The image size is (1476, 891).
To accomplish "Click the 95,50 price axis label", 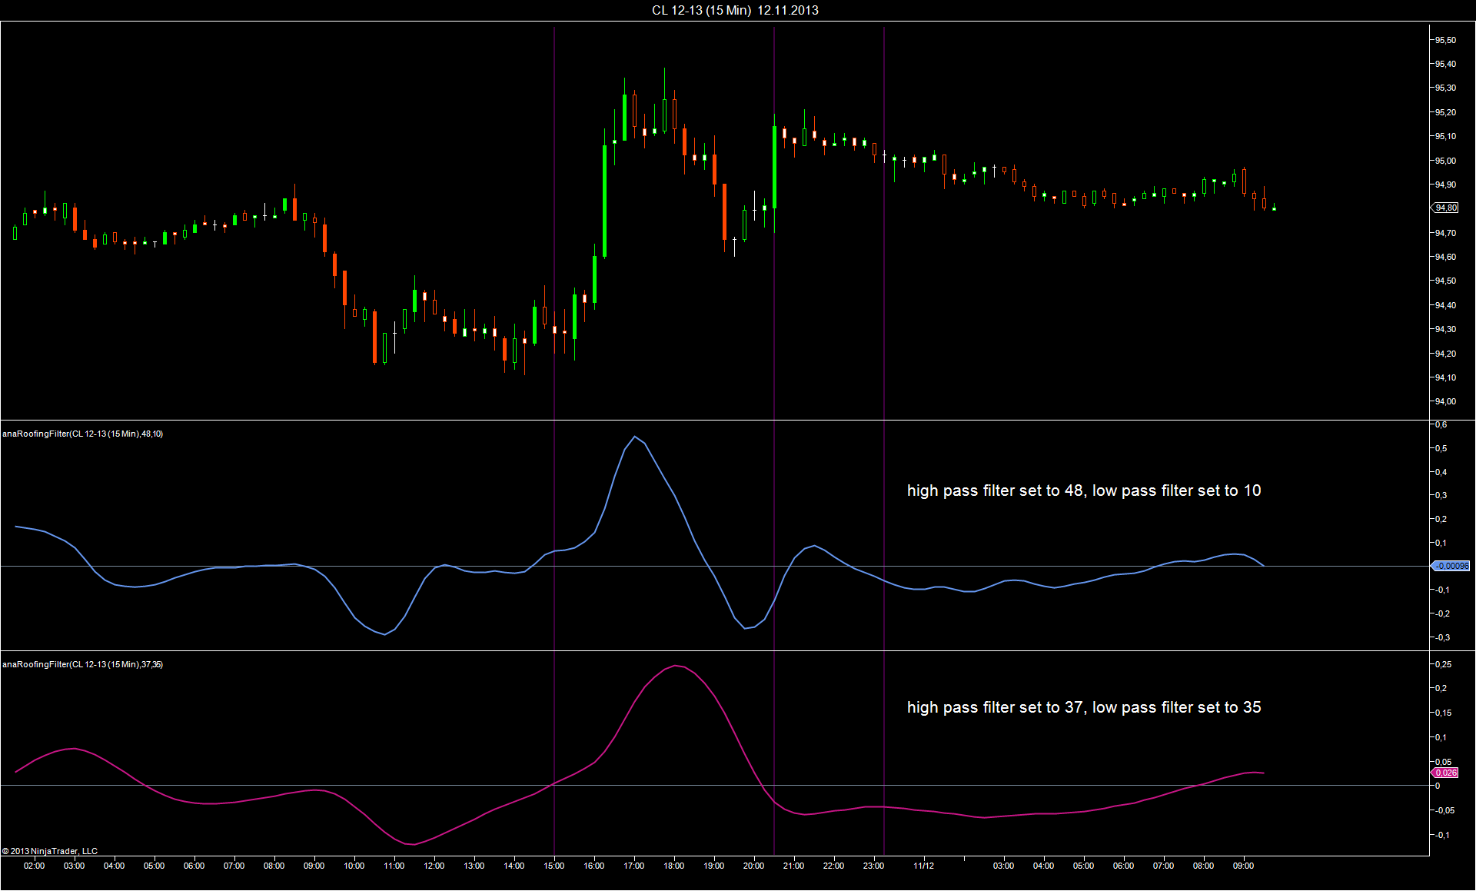I will [1445, 40].
